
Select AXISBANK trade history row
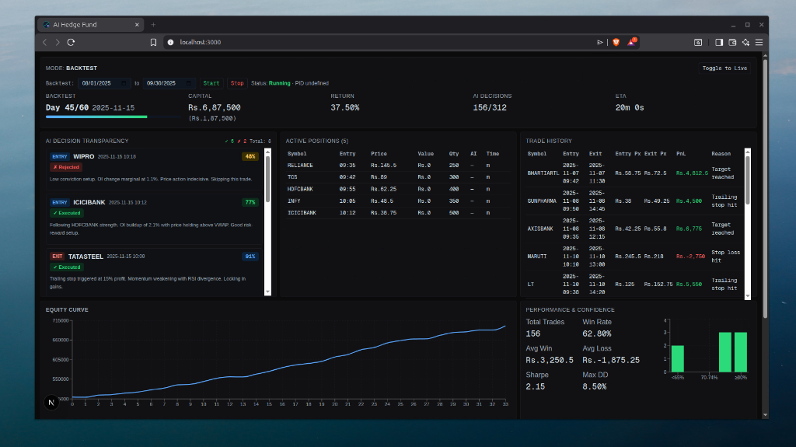point(634,229)
